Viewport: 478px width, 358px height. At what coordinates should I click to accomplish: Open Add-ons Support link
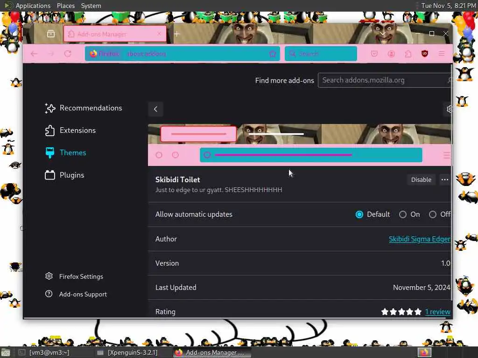tap(76, 294)
